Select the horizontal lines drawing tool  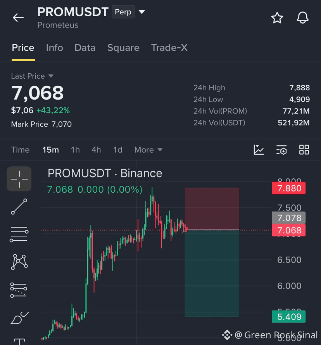[19, 234]
